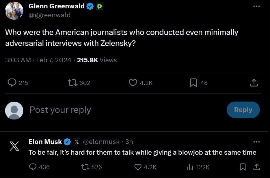Open the 215.8K Views count

97,60
